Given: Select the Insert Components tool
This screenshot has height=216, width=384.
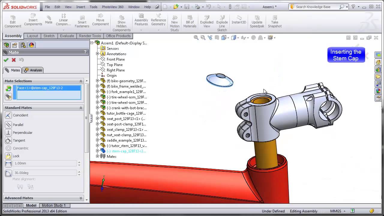Looking at the screenshot, I should 33,20.
